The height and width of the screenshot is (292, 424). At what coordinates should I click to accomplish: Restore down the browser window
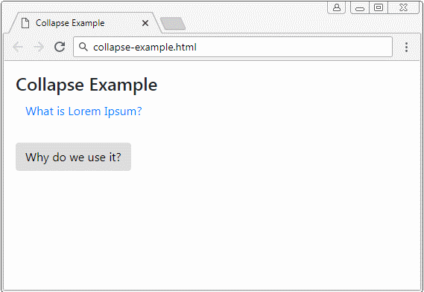click(379, 7)
